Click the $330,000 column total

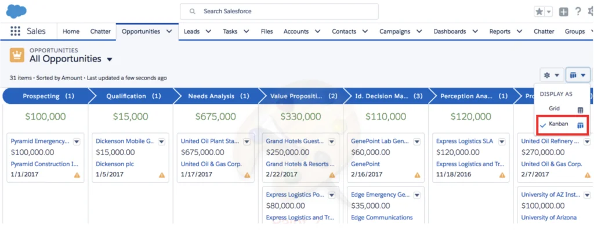(300, 117)
